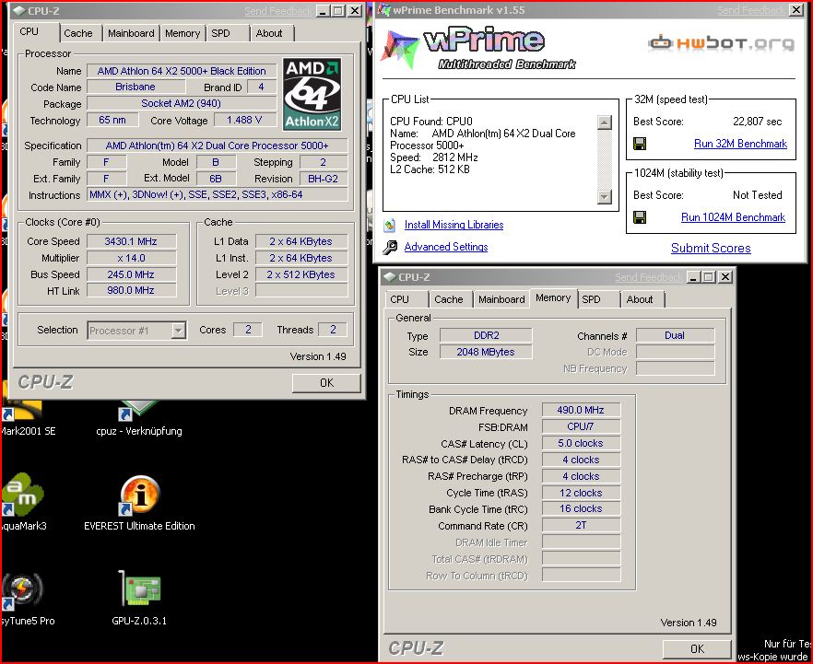
Task: Switch to CPU tab in lower CPU-Z window
Action: pos(400,299)
